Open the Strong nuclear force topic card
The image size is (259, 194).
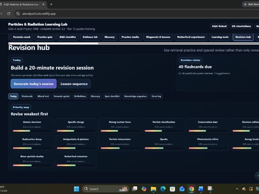tap(120, 126)
